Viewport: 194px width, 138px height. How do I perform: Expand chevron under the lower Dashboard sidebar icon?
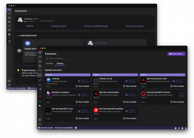point(9,44)
